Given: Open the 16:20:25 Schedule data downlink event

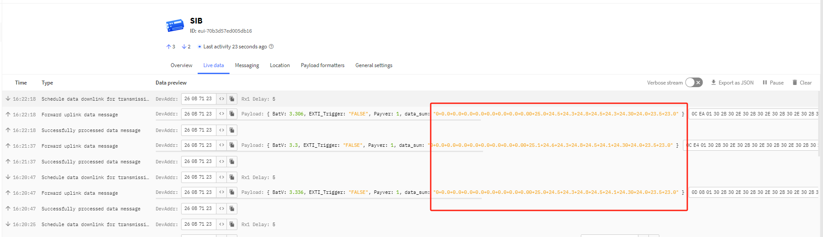Looking at the screenshot, I should click(410, 224).
